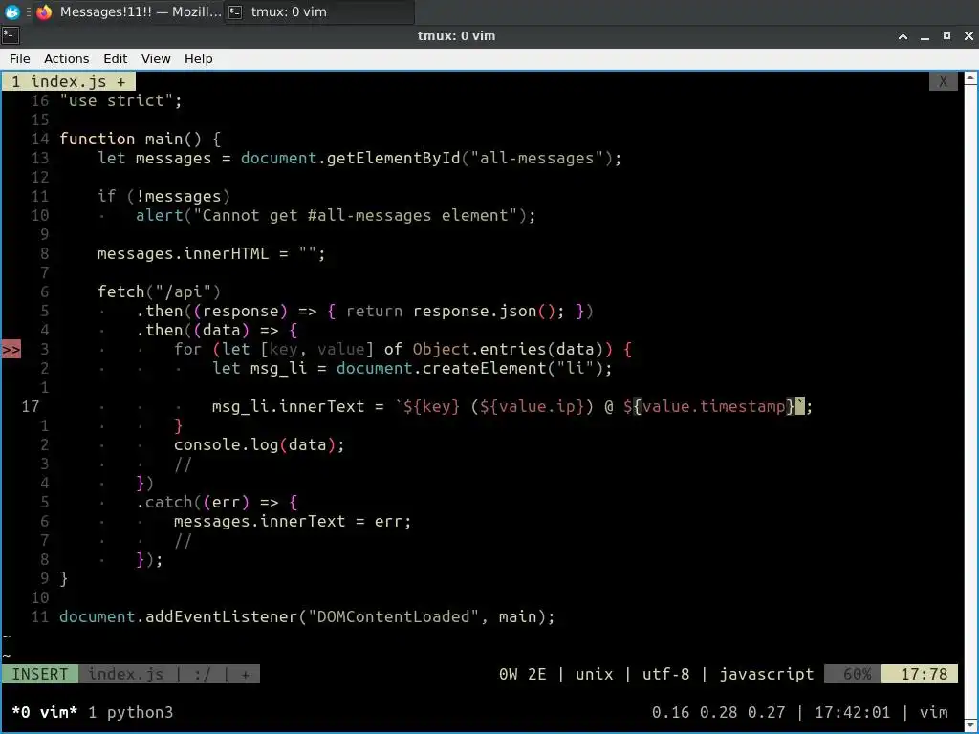Click the scrollbar down arrow

point(970,726)
